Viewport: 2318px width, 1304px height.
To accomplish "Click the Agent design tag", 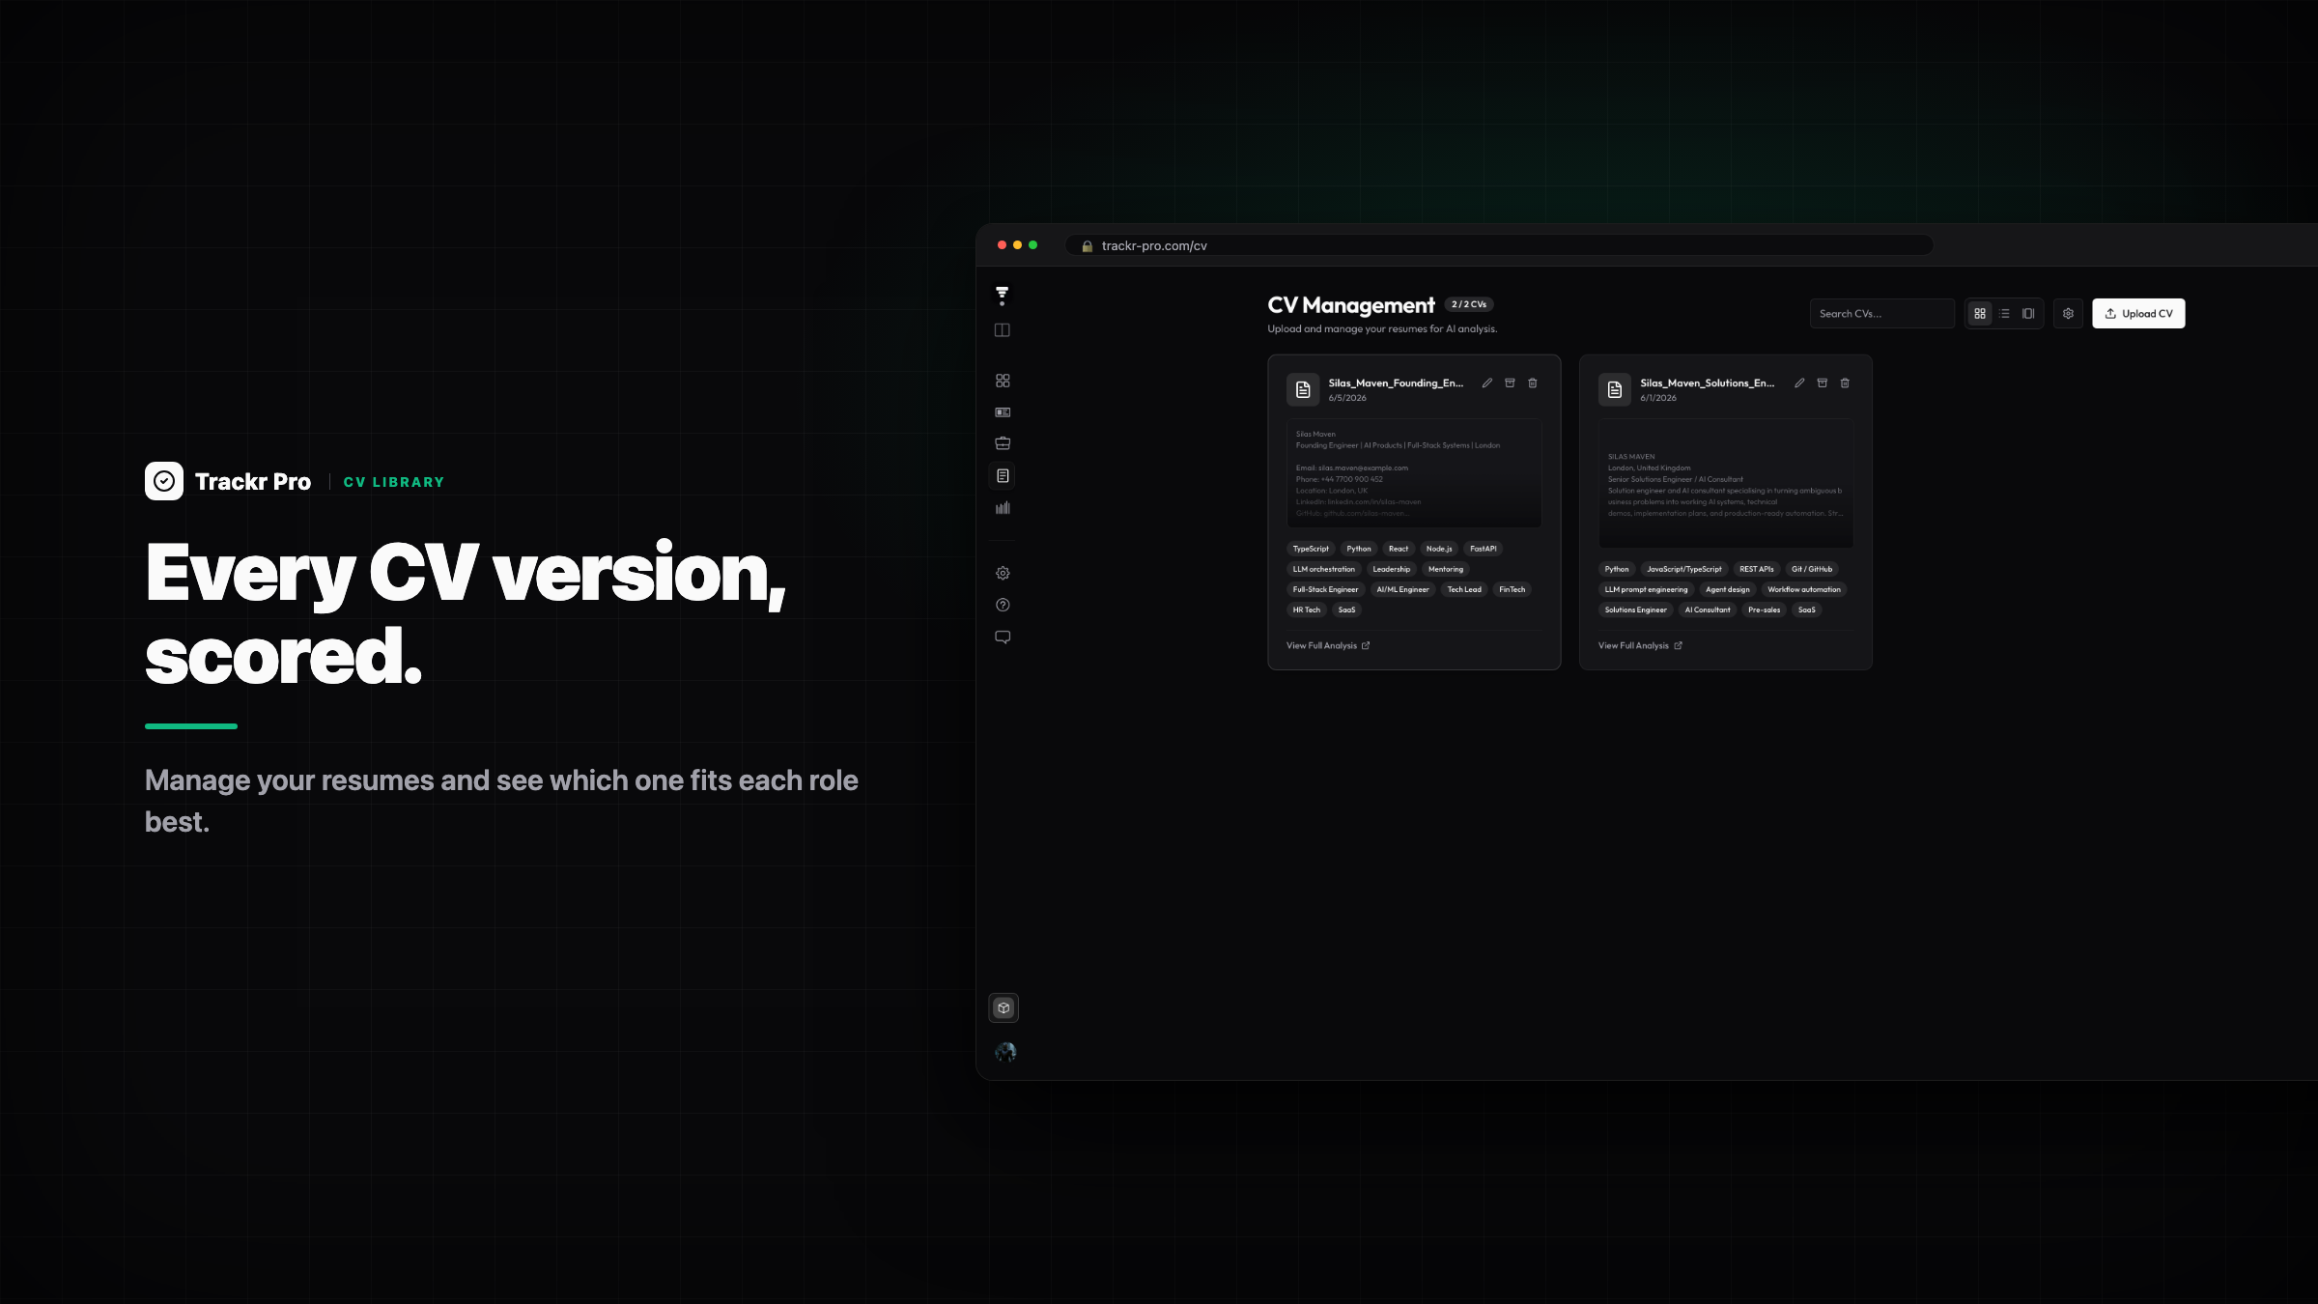I will pyautogui.click(x=1728, y=589).
